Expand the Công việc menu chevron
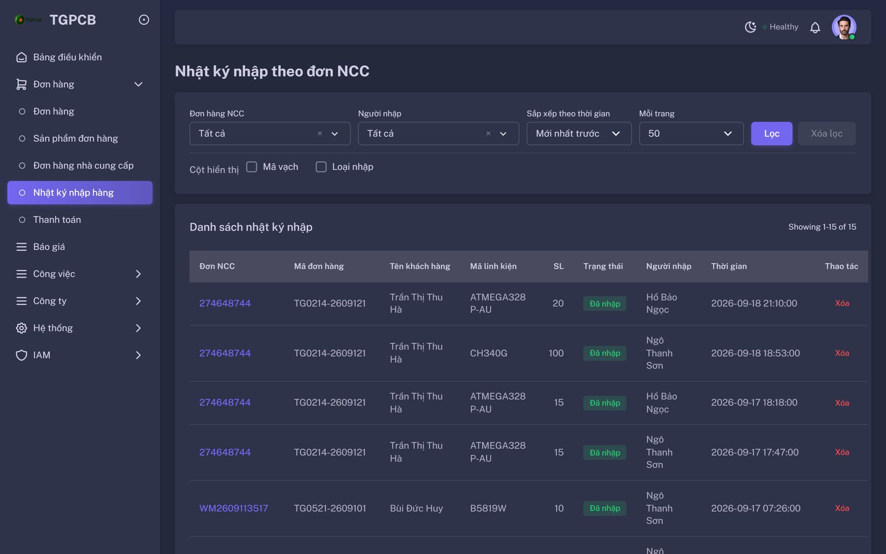Screen dimensions: 886x554 [x=138, y=274]
